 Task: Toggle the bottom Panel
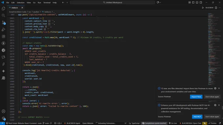tap(197, 2)
